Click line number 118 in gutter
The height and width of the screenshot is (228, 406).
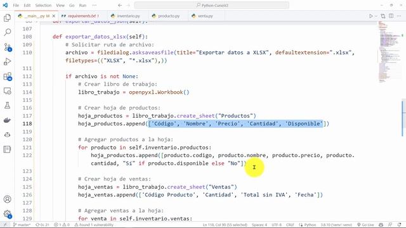[x=27, y=123]
